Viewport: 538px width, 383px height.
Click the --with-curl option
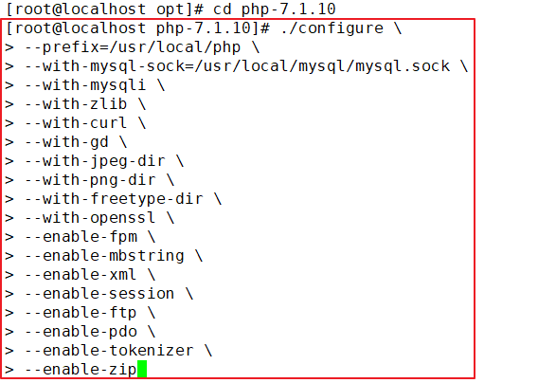[76, 123]
